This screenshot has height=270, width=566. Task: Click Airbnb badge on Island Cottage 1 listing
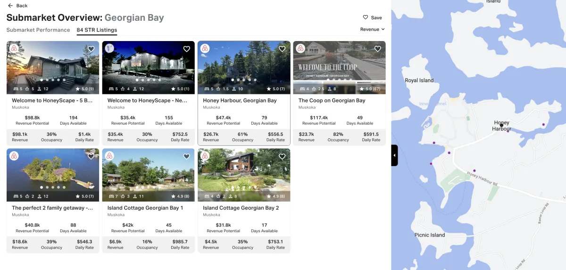[x=109, y=156]
